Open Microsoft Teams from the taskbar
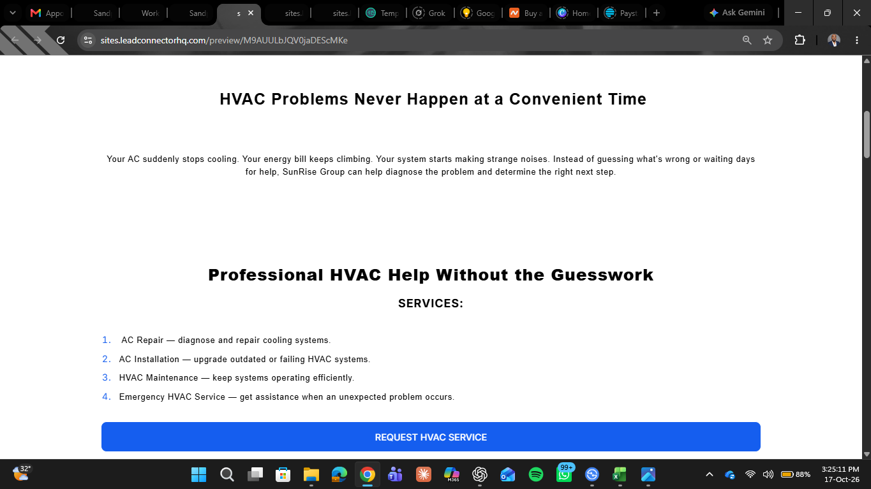Viewport: 871px width, 489px height. (395, 474)
